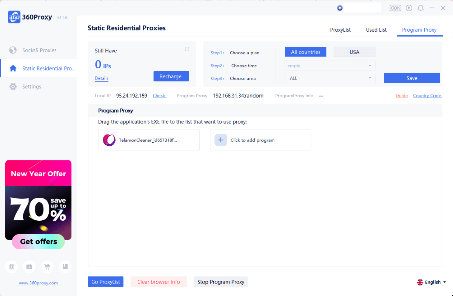Click the shopping cart icon in sidebar
The width and height of the screenshot is (453, 296).
47,267
